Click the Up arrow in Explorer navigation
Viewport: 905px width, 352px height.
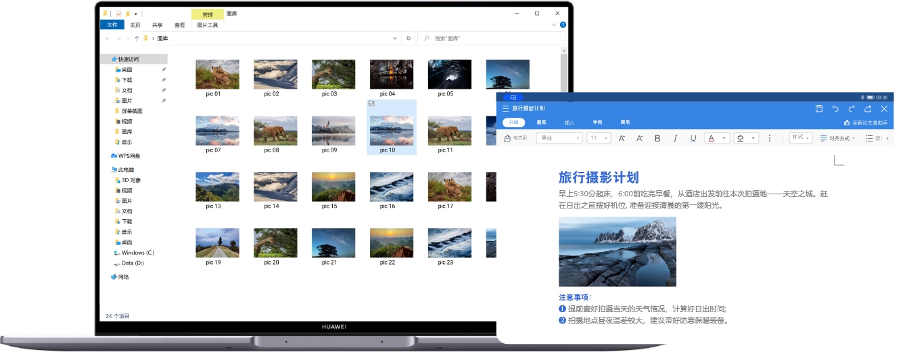coord(137,39)
